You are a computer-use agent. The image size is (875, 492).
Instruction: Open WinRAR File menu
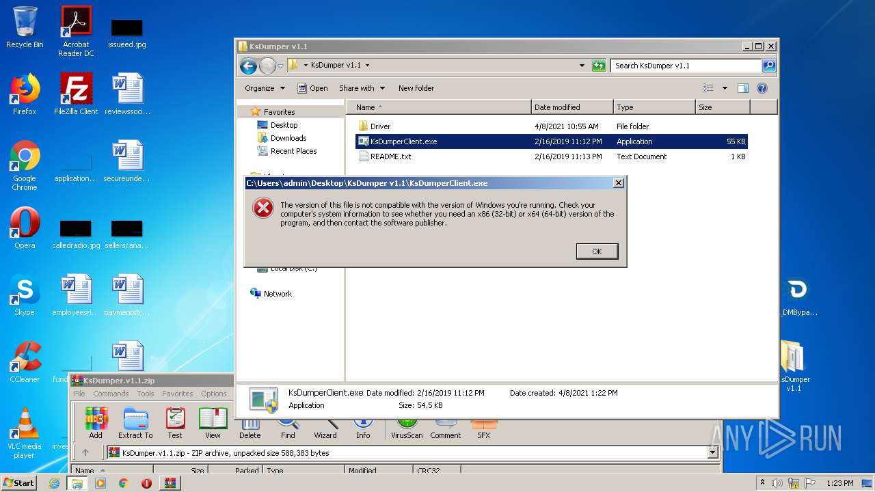pyautogui.click(x=79, y=394)
